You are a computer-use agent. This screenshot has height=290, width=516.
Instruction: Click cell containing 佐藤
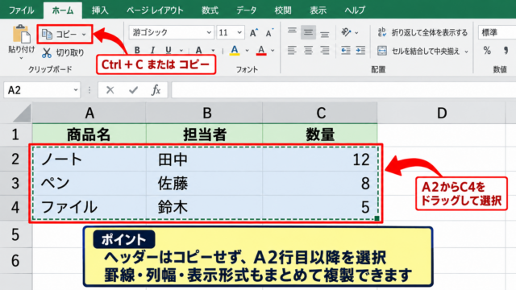coord(204,184)
